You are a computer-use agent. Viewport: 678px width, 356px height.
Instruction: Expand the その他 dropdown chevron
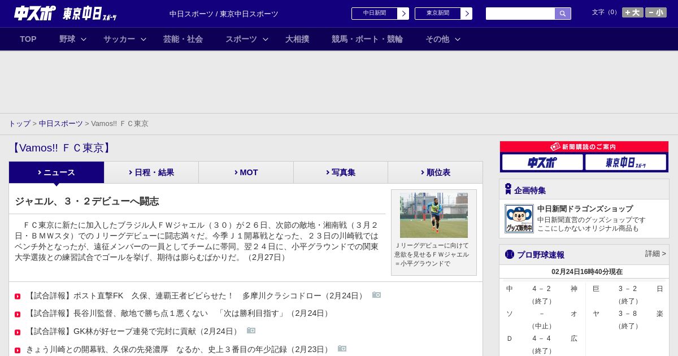coord(458,39)
